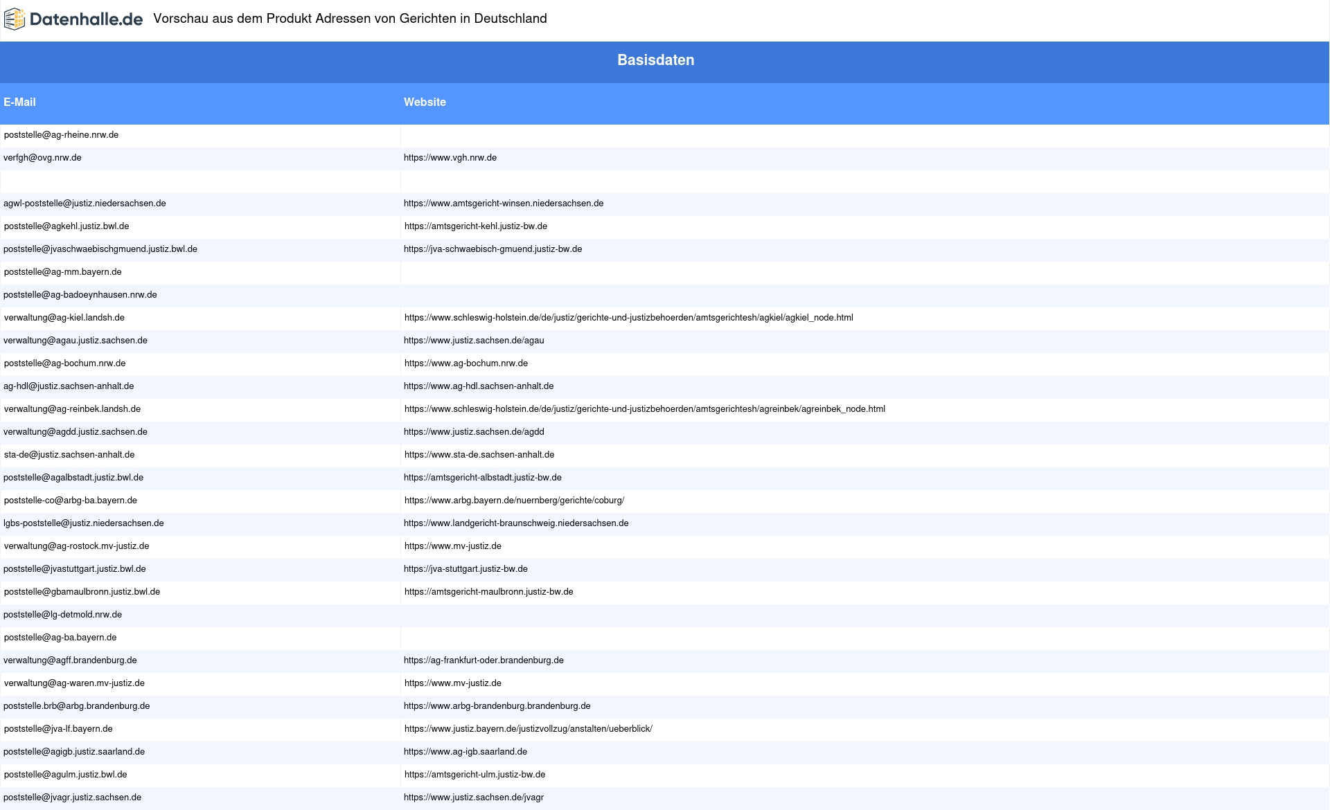Viewport: 1330px width, 810px height.
Task: Click the Vorschau aus dem Produkt title text
Action: [x=351, y=19]
